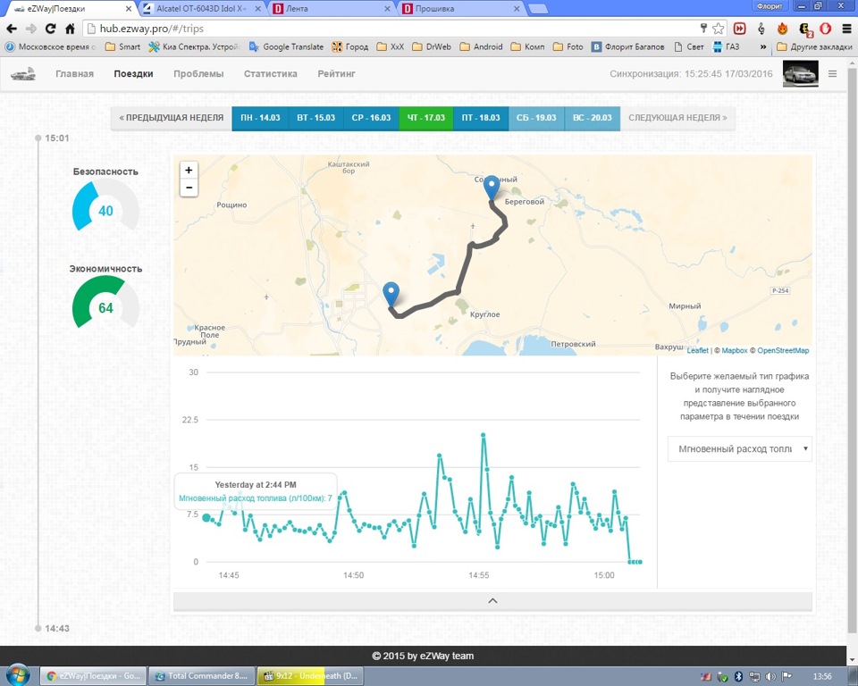The height and width of the screenshot is (686, 858).
Task: Click the trip start map marker near Береговой
Action: click(491, 188)
